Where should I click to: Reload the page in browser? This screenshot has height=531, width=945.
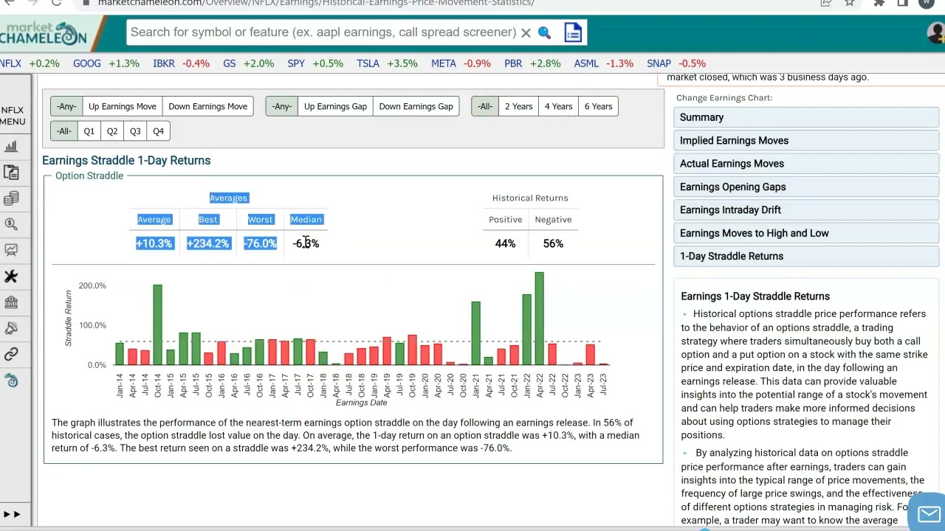(x=57, y=3)
